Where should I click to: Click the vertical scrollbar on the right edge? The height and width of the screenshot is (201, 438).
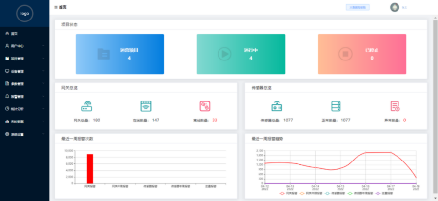coord(435,98)
